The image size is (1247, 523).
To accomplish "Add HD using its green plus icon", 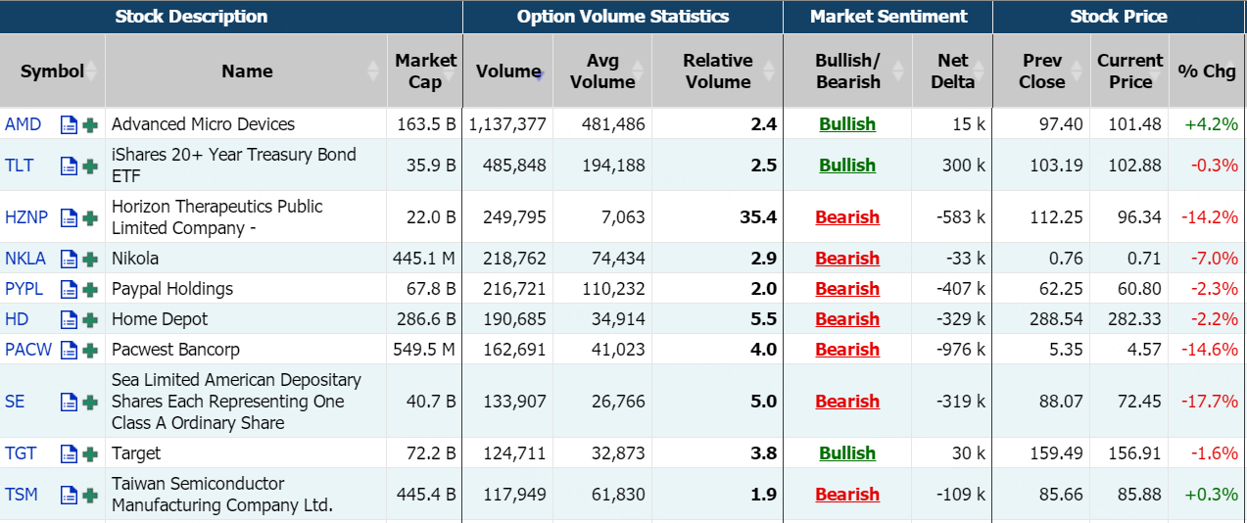I will click(90, 319).
